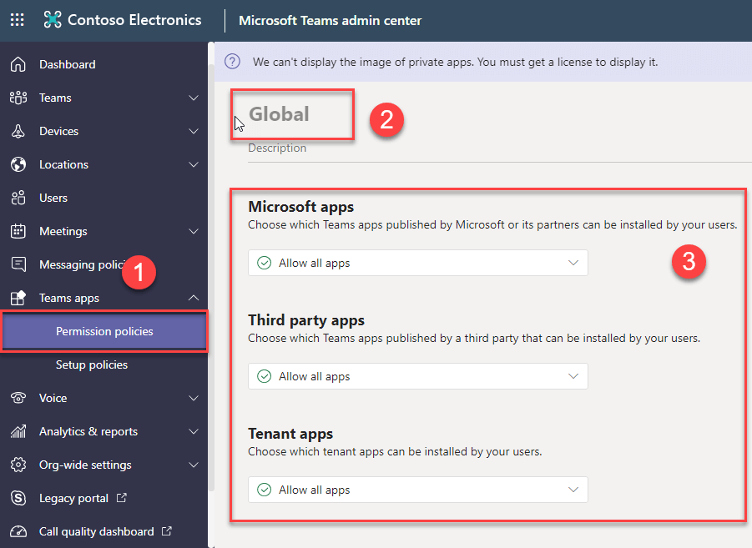Select Permission policies in sidebar
Image resolution: width=752 pixels, height=548 pixels.
point(104,331)
